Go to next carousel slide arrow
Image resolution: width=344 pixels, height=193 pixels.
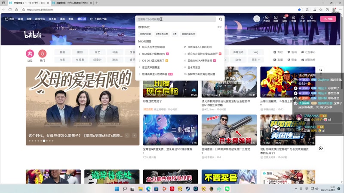click(x=134, y=136)
